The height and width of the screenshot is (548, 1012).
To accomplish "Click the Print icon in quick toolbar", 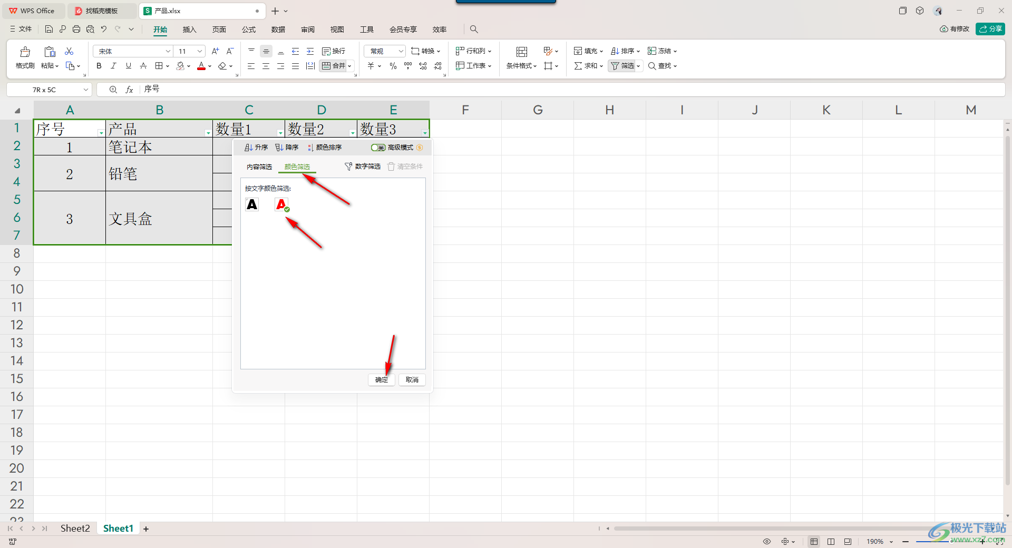I will (76, 29).
